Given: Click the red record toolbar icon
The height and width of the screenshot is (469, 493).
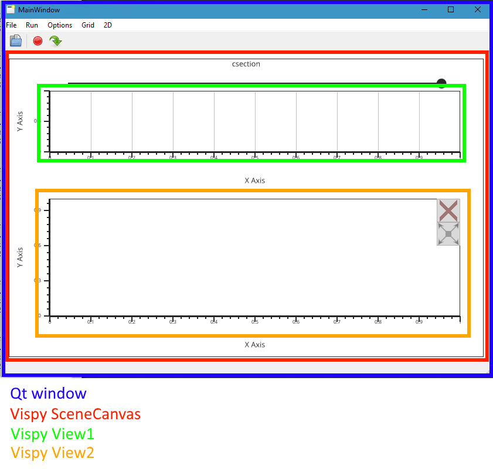Looking at the screenshot, I should (37, 40).
